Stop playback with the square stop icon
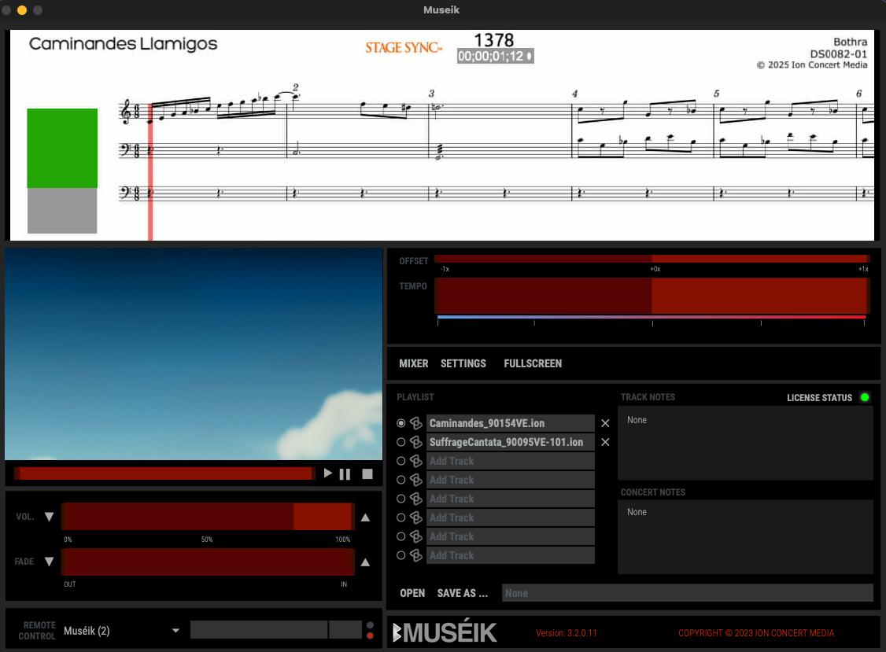Viewport: 886px width, 652px height. coord(367,474)
